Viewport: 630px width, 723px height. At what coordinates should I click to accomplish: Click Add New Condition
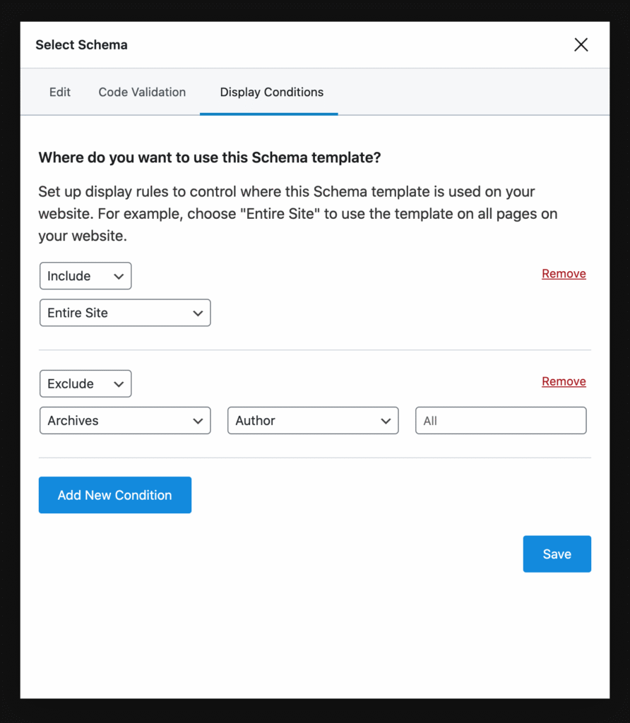click(x=114, y=495)
